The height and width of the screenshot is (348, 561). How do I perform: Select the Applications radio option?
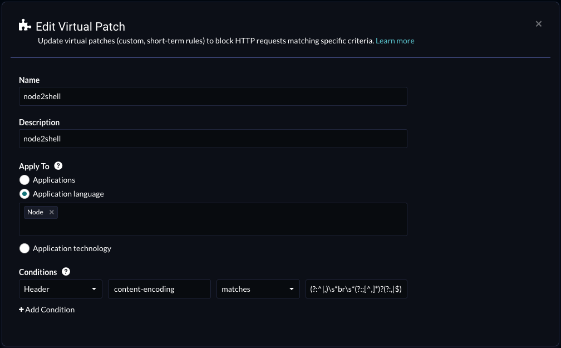(x=24, y=180)
